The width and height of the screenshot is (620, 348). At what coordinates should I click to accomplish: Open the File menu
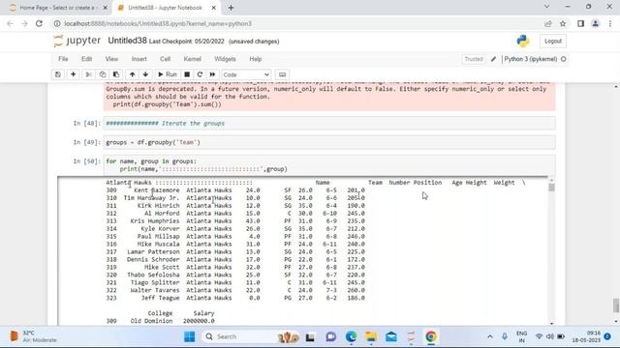(x=63, y=59)
